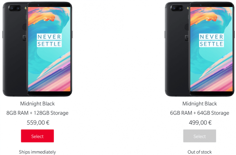Click the 499,00 € price

pyautogui.click(x=200, y=123)
